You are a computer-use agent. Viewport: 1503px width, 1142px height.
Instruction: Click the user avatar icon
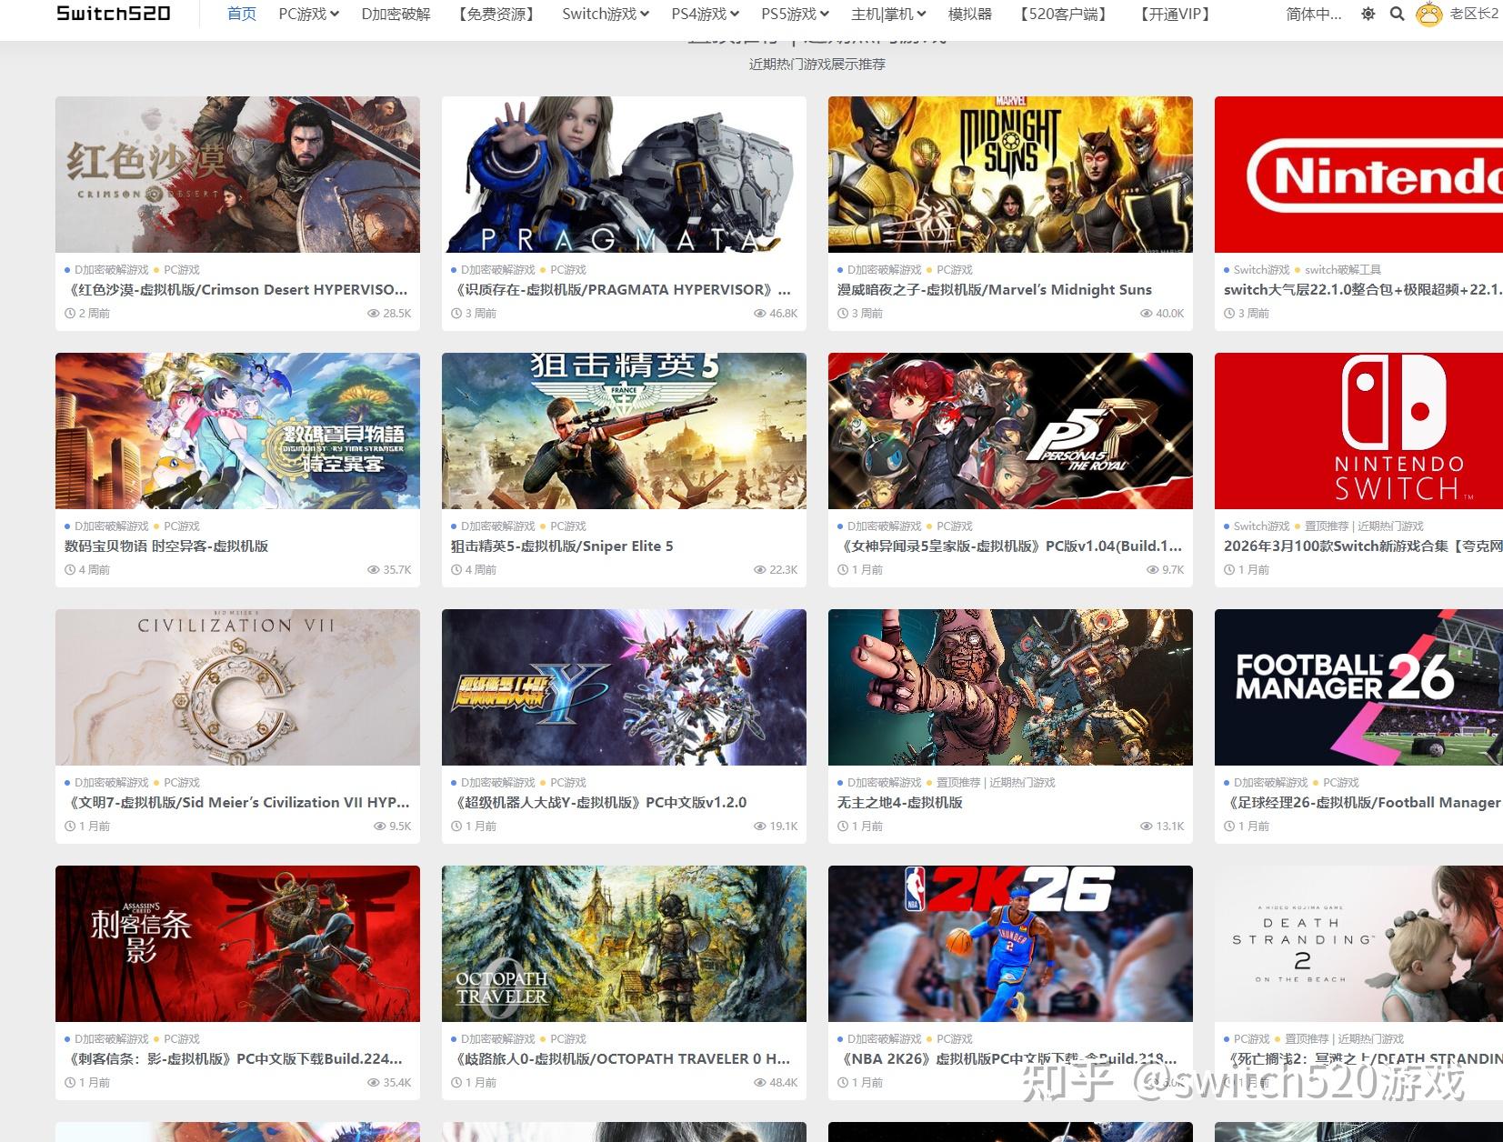pyautogui.click(x=1429, y=14)
